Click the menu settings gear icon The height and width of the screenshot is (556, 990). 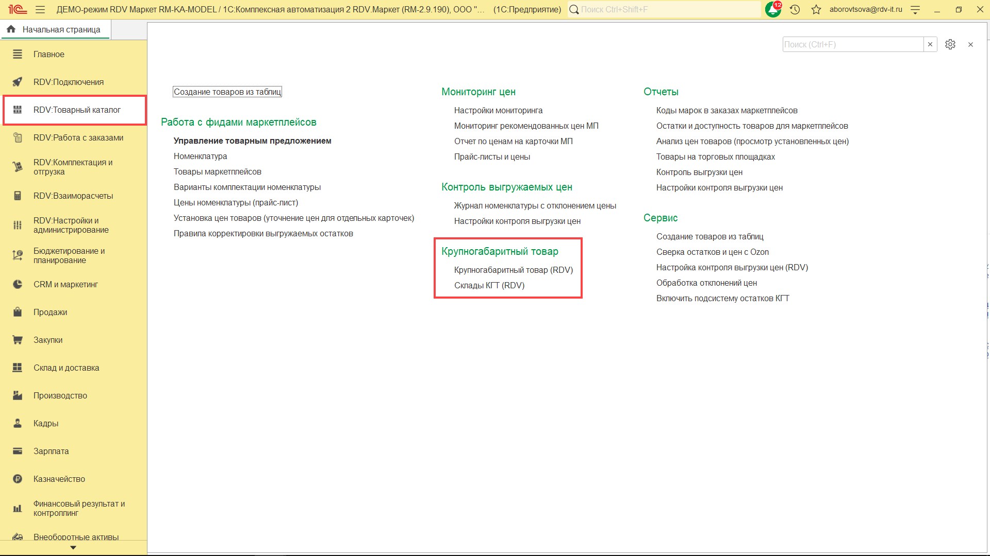[x=950, y=44]
